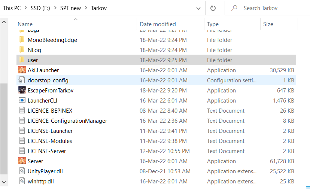Click the EscapeFromTarkov application icon
310x189 pixels.
click(22, 90)
